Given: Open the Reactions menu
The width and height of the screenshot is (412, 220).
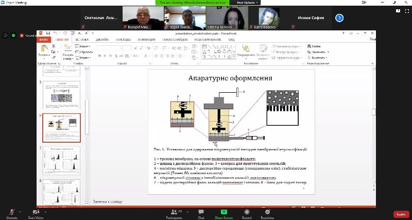Looking at the screenshot, I should (267, 212).
